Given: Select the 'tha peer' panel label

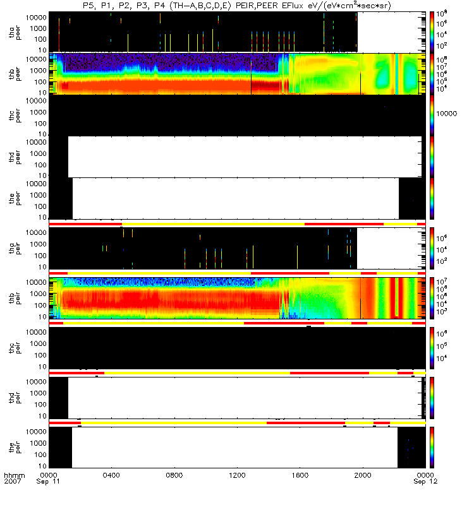Looking at the screenshot, I should [15, 33].
